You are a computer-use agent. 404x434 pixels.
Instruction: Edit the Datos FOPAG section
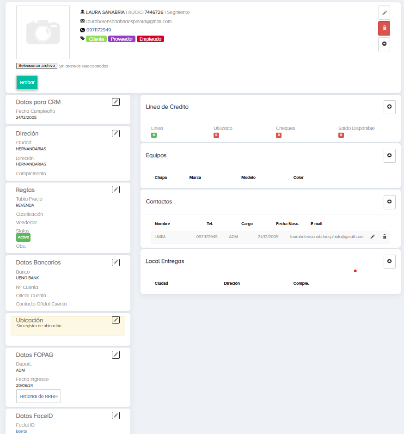tap(116, 355)
